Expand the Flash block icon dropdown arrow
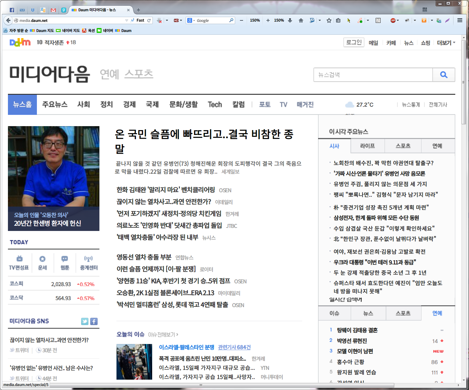This screenshot has height=390, width=469. 368,20
